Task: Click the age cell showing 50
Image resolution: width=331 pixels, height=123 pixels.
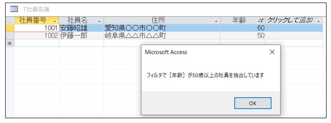Action: (x=243, y=36)
